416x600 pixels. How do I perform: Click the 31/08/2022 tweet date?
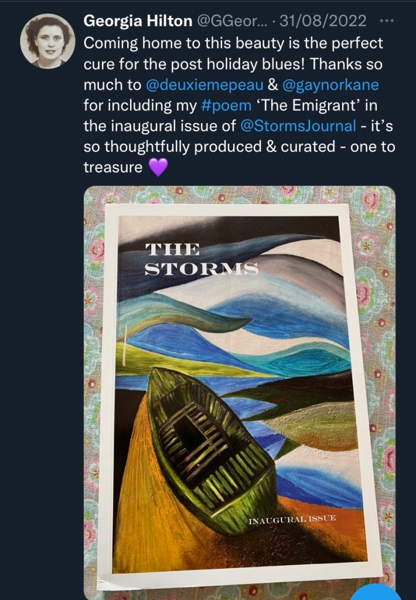323,22
